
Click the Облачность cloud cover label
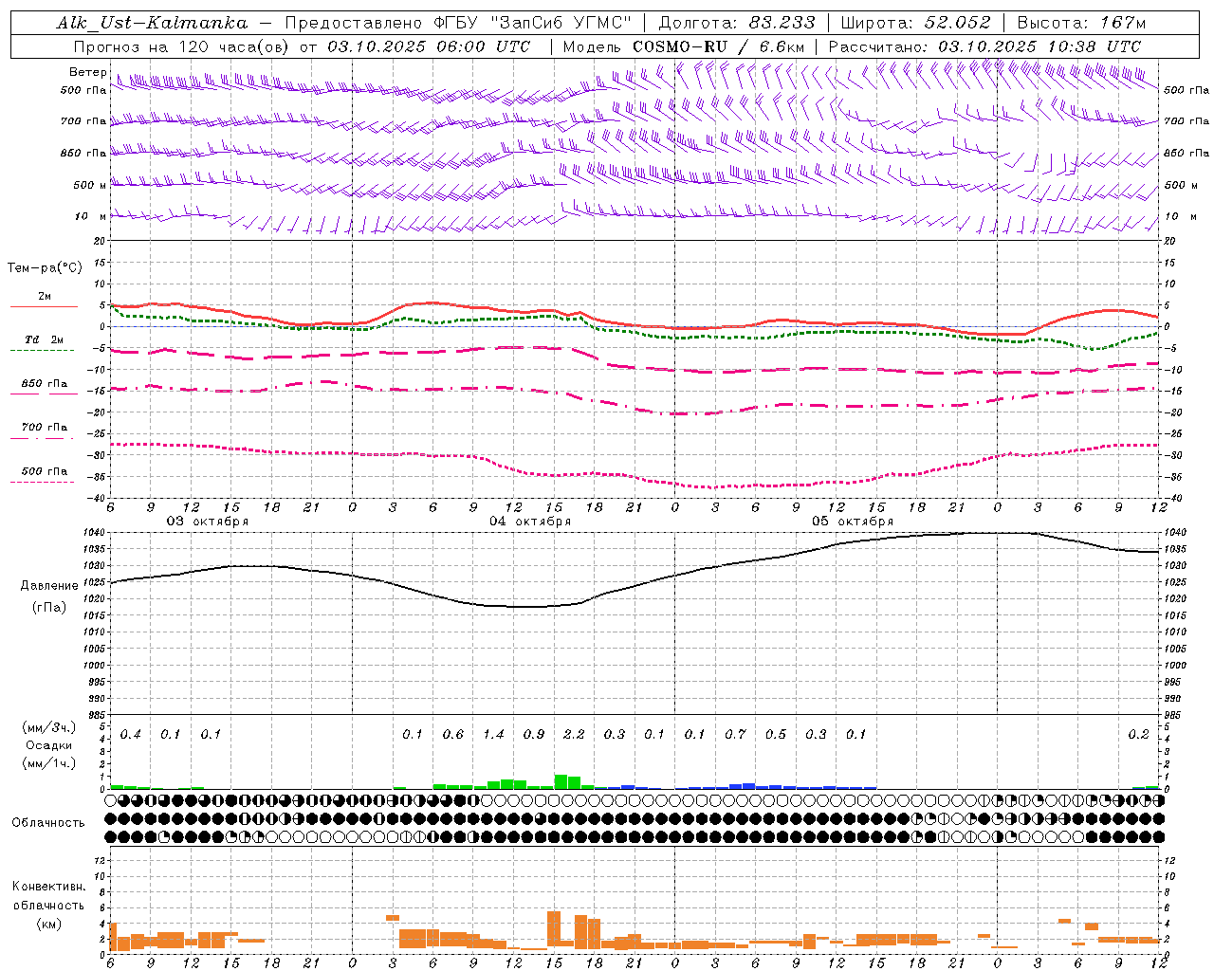pos(48,822)
